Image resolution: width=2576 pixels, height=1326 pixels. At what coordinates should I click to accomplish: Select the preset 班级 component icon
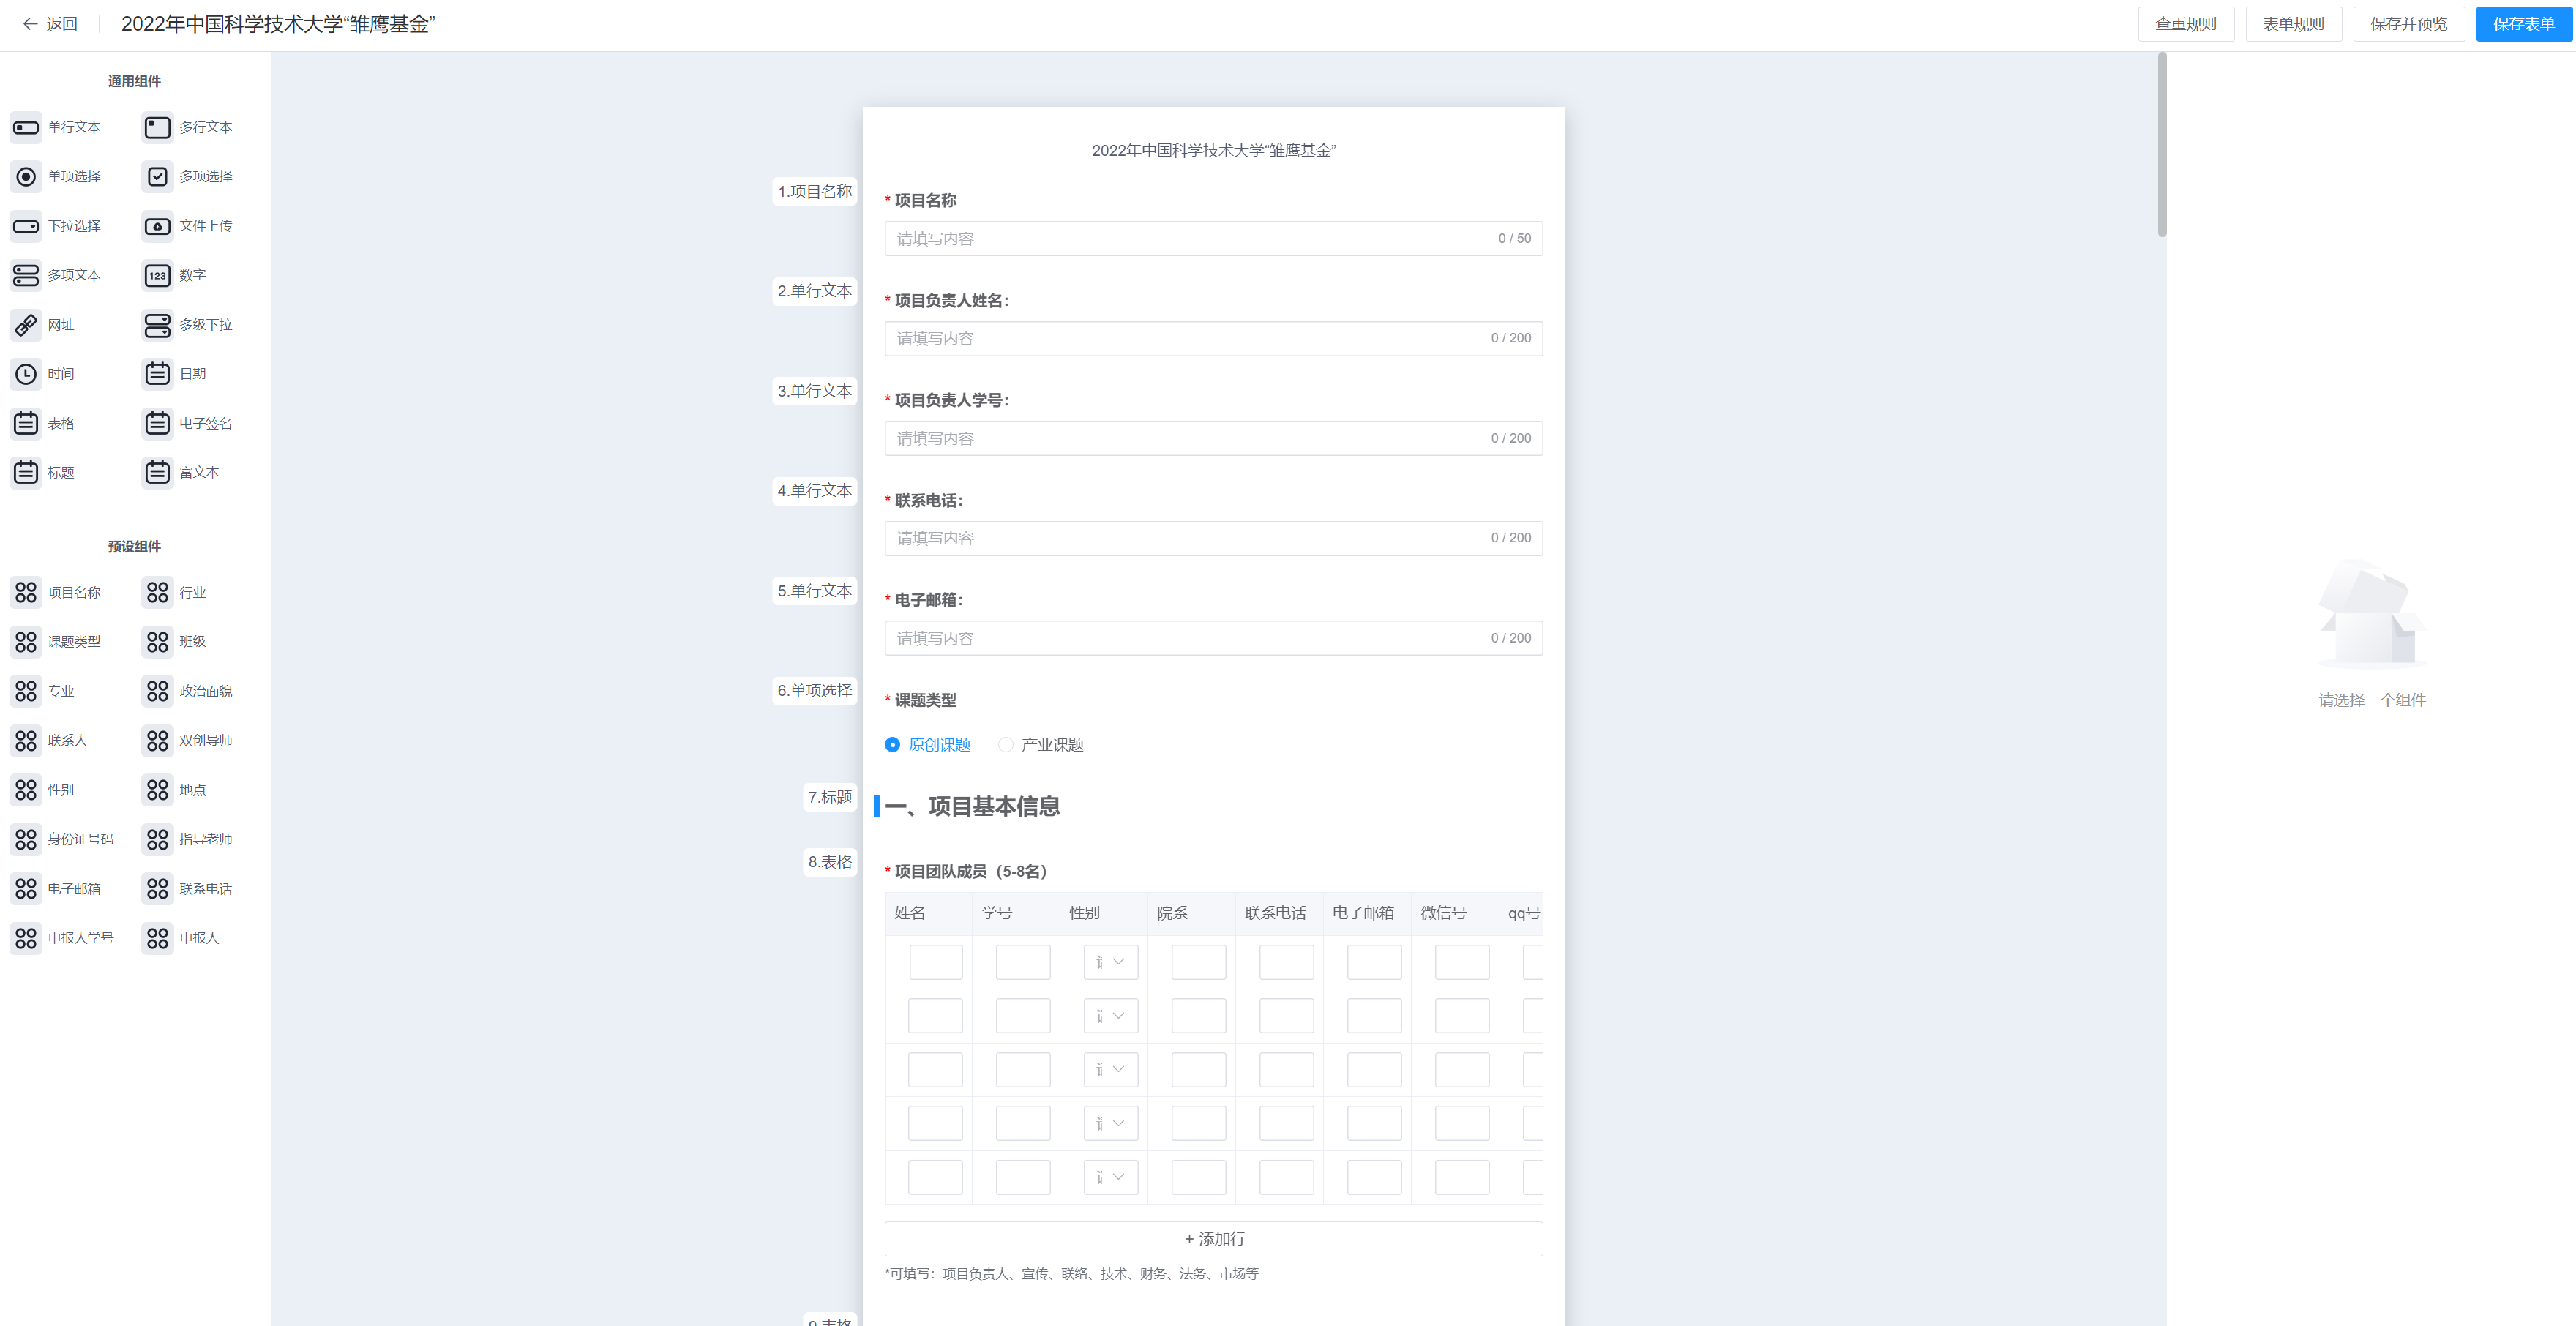point(157,642)
